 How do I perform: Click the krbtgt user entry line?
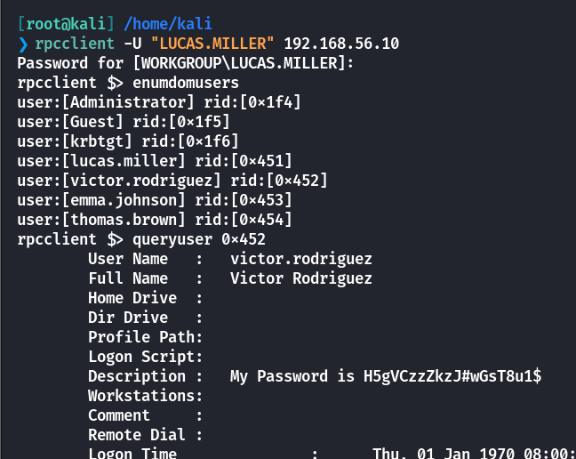coord(128,141)
